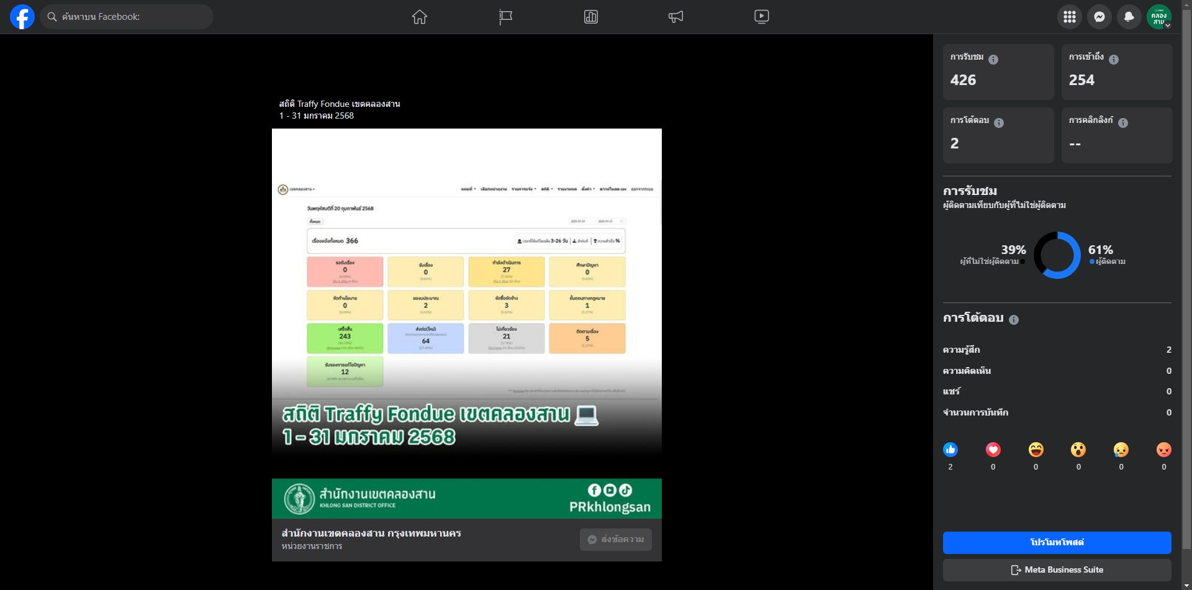Click info icon next to การคลิกลิงก์

[1123, 123]
